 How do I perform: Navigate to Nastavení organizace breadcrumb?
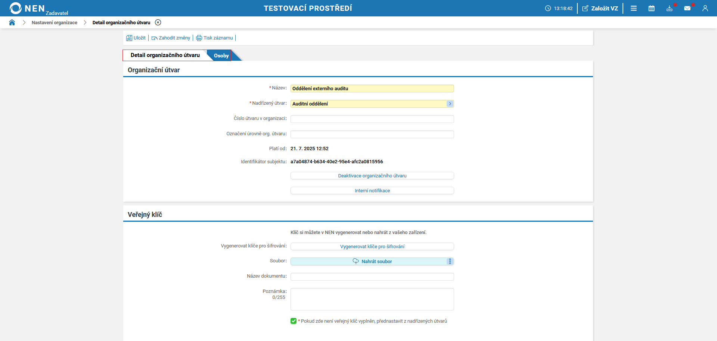click(55, 23)
